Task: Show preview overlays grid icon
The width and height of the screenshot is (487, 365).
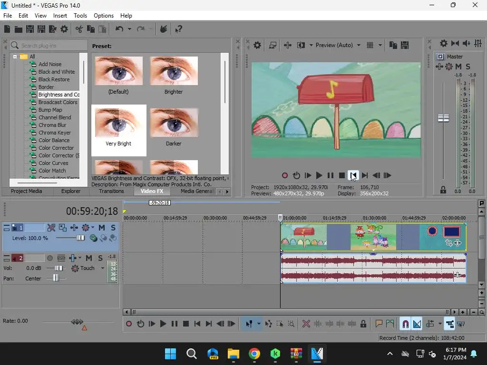Action: 370,45
